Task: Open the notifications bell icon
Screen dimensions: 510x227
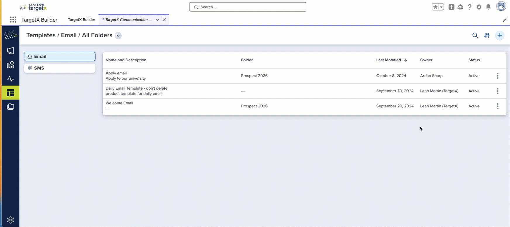Action: click(x=488, y=7)
